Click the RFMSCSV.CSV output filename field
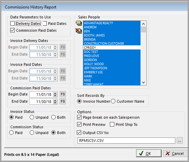 [126, 141]
